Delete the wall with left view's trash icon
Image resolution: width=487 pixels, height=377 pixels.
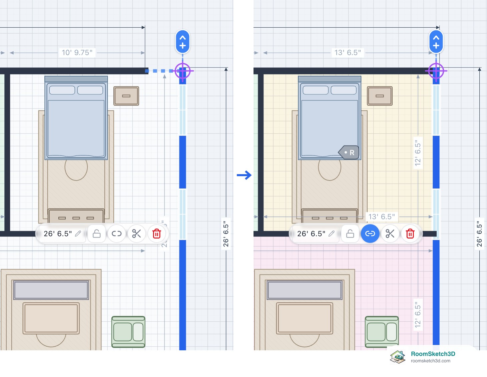coord(156,234)
